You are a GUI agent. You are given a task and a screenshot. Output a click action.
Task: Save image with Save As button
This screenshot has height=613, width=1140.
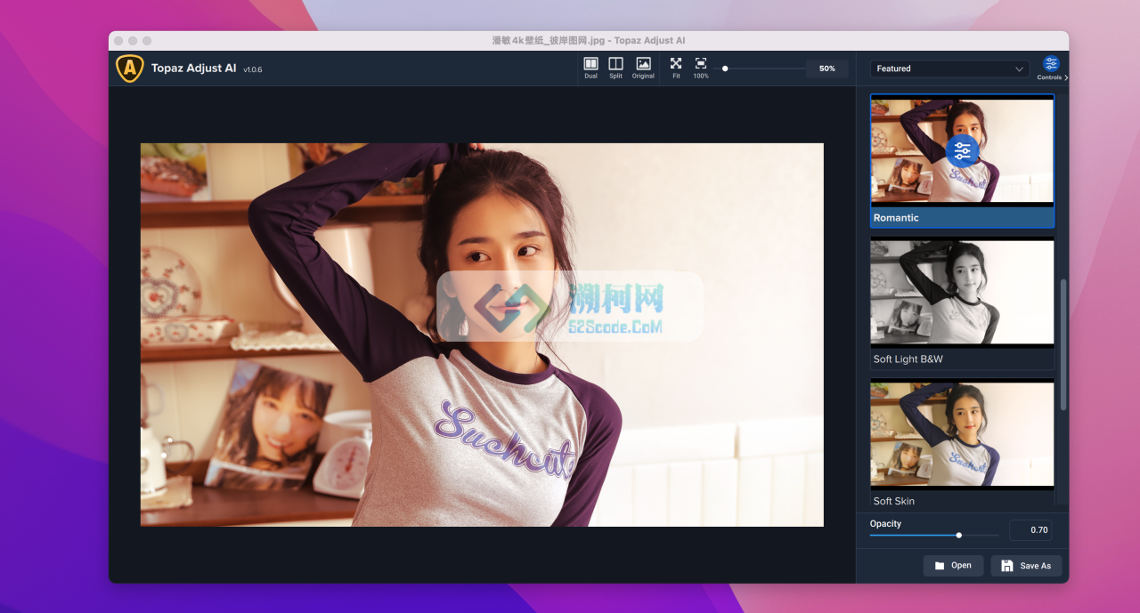1026,566
